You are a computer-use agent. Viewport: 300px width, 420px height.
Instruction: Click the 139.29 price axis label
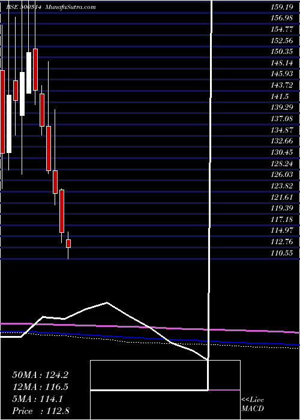pyautogui.click(x=283, y=107)
